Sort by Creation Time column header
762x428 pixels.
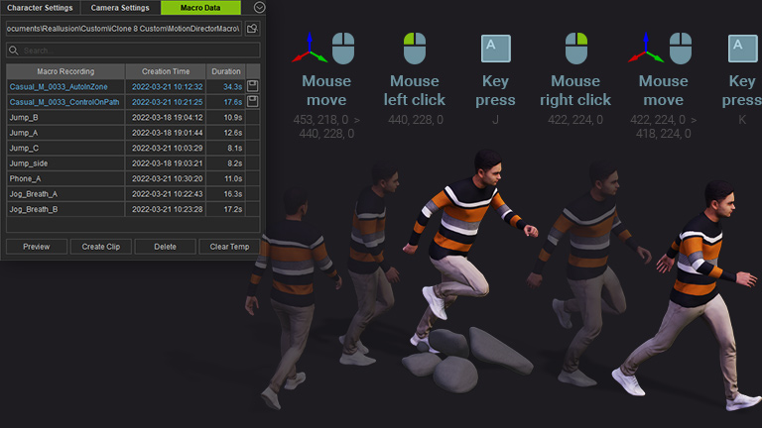point(166,71)
